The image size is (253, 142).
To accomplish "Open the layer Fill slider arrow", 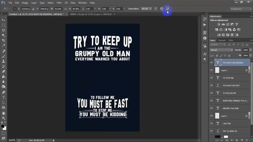I will [251, 56].
